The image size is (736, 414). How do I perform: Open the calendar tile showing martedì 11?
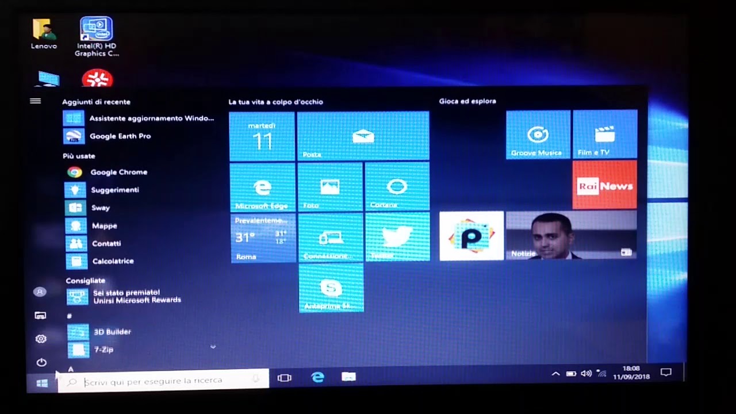262,136
